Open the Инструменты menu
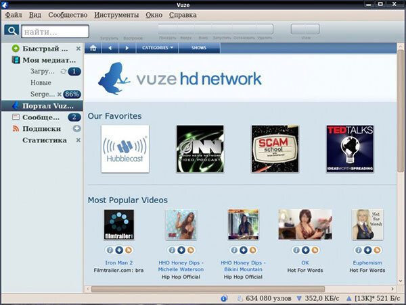The image size is (406, 305). (116, 15)
